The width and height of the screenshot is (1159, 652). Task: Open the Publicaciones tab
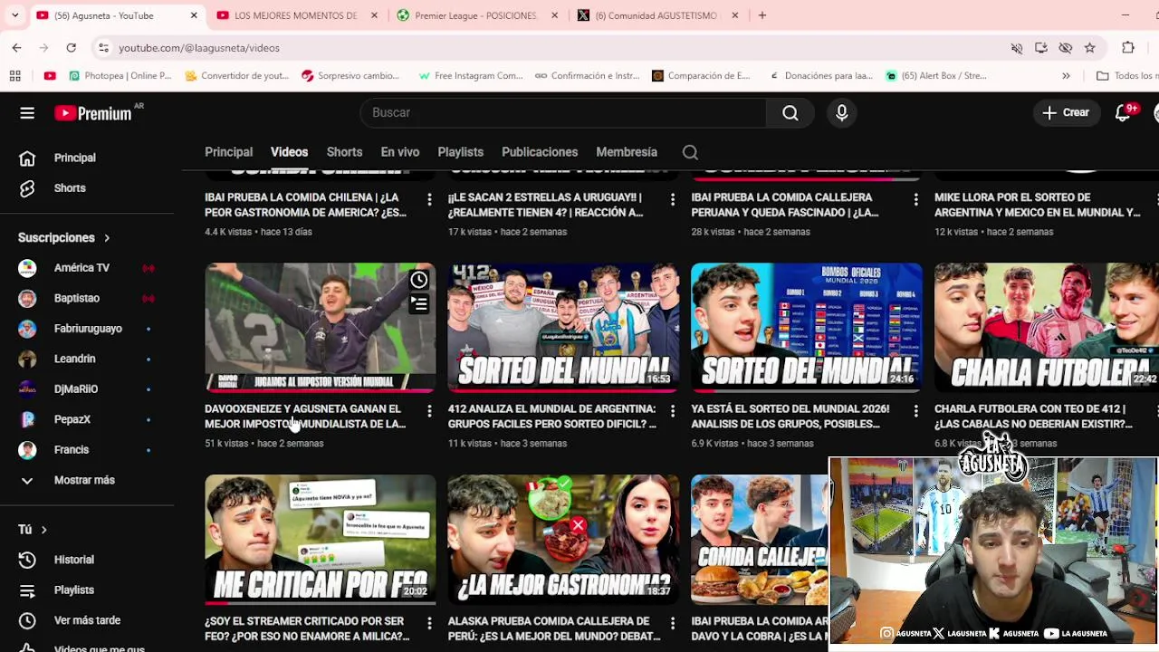[540, 152]
